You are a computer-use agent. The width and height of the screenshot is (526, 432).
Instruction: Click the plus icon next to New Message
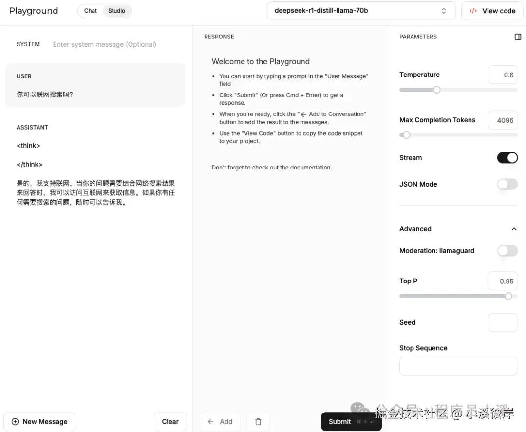click(x=15, y=421)
